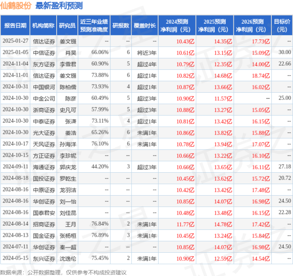The height and width of the screenshot is (276, 293).
Task: Select the 近三年业绩预测准确度 column header
Action: [x=94, y=25]
